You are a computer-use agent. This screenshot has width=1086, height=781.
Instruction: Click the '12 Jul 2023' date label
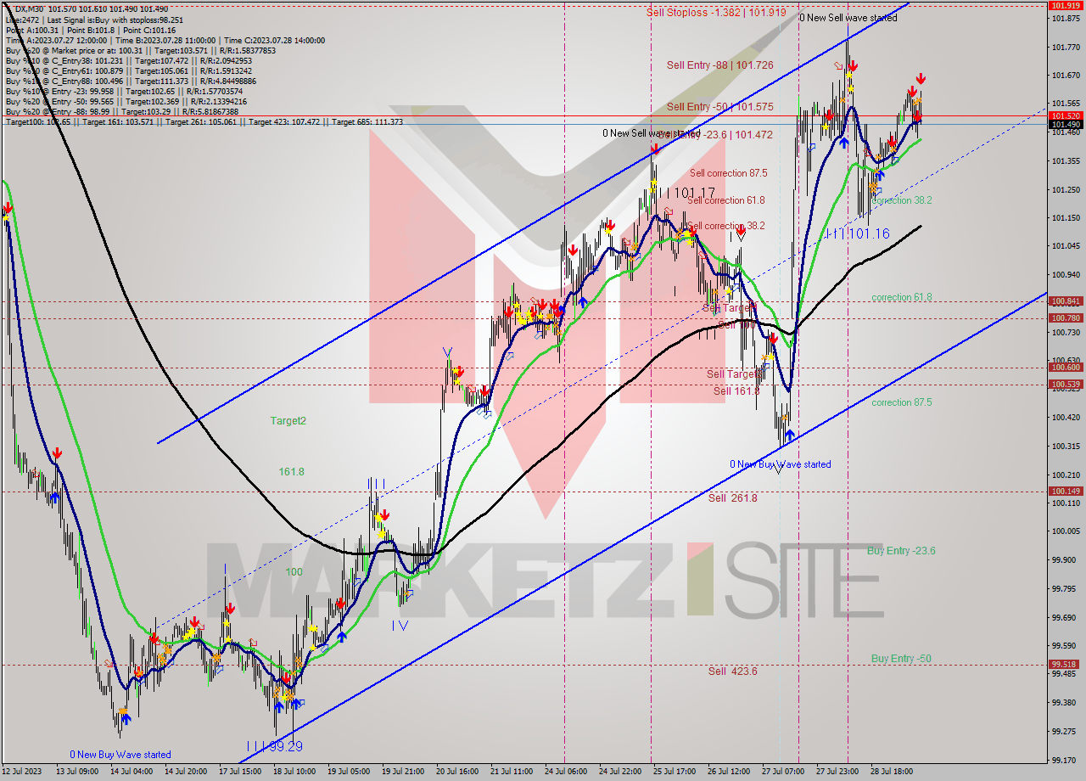click(22, 772)
